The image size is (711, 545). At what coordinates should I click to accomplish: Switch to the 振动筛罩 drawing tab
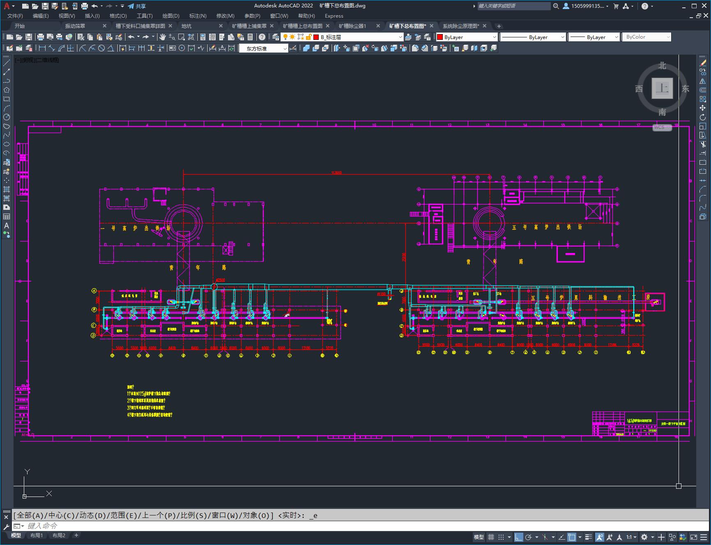click(x=75, y=26)
